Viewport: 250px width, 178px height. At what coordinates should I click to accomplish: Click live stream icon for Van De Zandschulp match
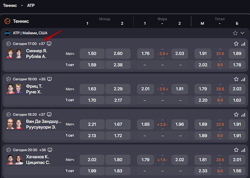click(x=49, y=114)
